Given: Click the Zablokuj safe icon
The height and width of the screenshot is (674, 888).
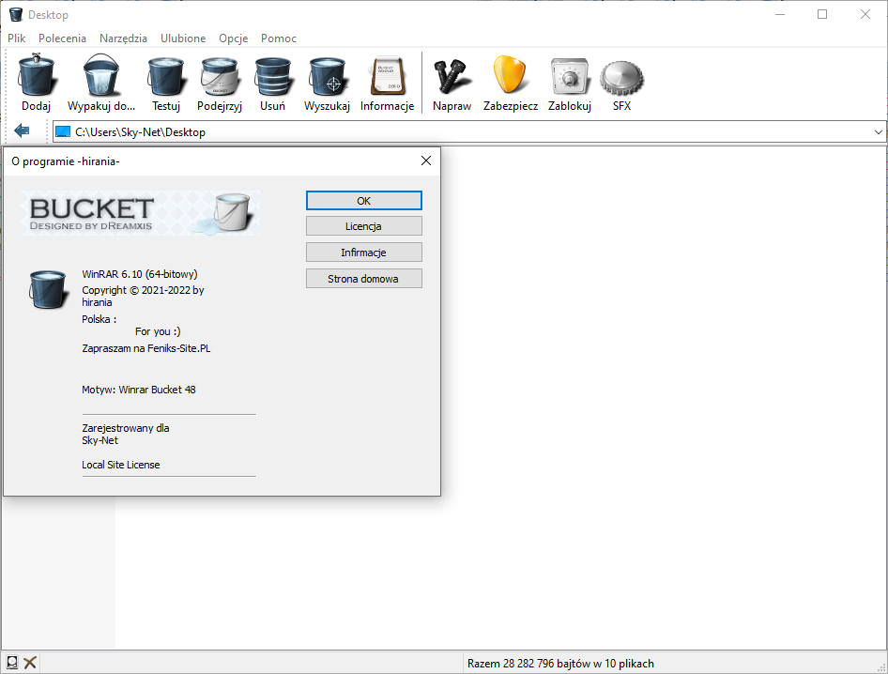Looking at the screenshot, I should [569, 75].
